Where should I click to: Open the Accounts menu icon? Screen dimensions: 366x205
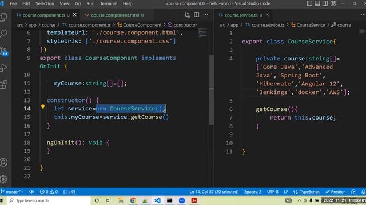point(4,162)
